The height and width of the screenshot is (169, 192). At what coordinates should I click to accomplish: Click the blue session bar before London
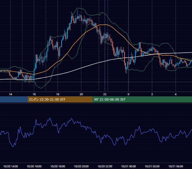pos(14,99)
